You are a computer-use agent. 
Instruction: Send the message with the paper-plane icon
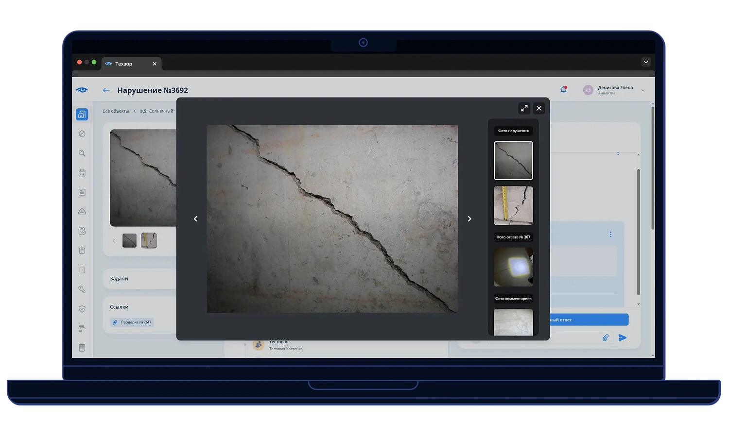pyautogui.click(x=623, y=338)
